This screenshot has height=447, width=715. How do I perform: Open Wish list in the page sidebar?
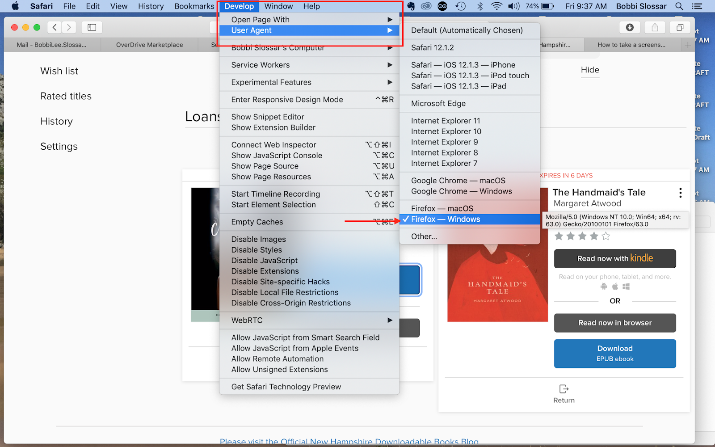point(59,71)
